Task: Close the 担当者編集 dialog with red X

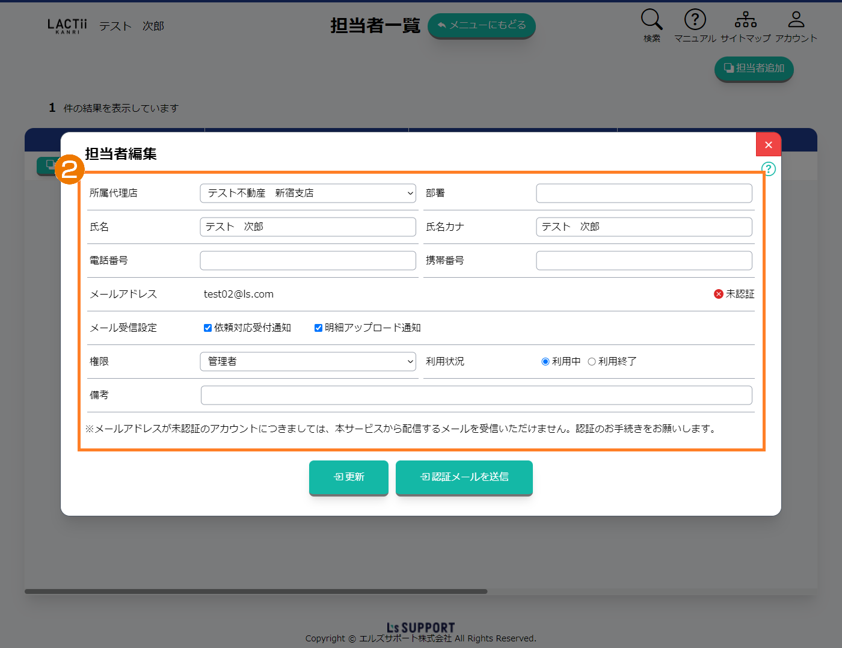Action: point(768,145)
